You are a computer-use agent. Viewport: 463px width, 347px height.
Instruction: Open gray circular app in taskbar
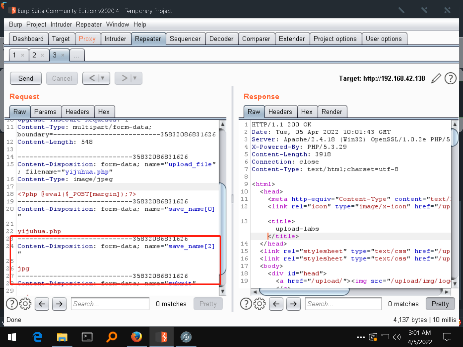point(186,337)
